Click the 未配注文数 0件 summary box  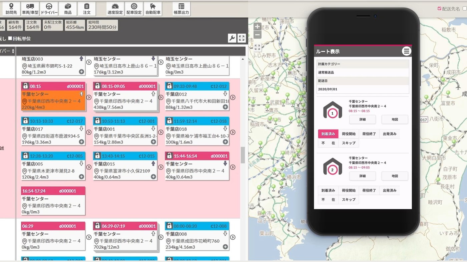click(x=53, y=25)
